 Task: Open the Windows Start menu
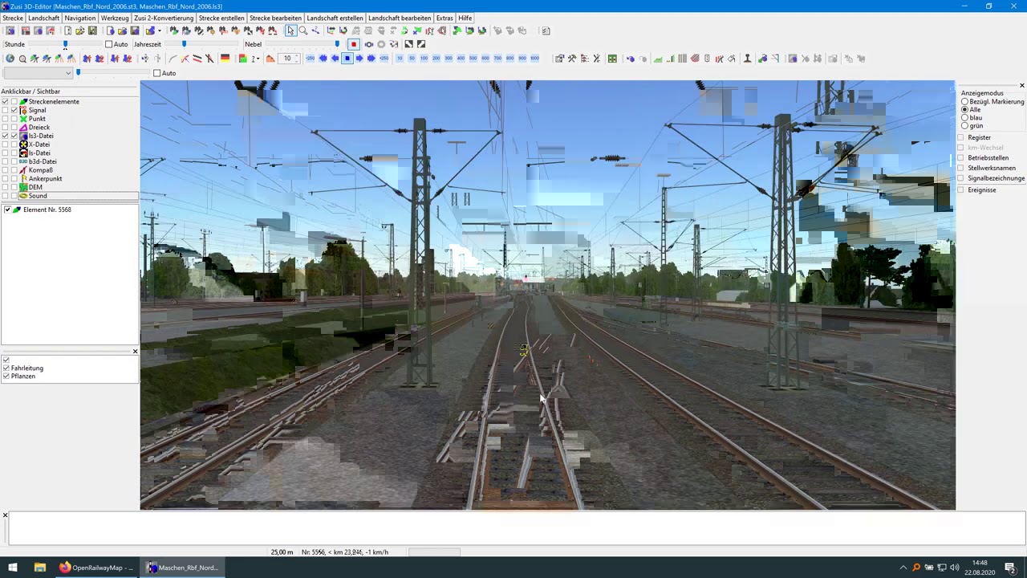13,568
